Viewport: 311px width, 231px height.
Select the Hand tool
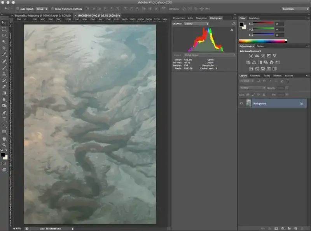coord(4,138)
